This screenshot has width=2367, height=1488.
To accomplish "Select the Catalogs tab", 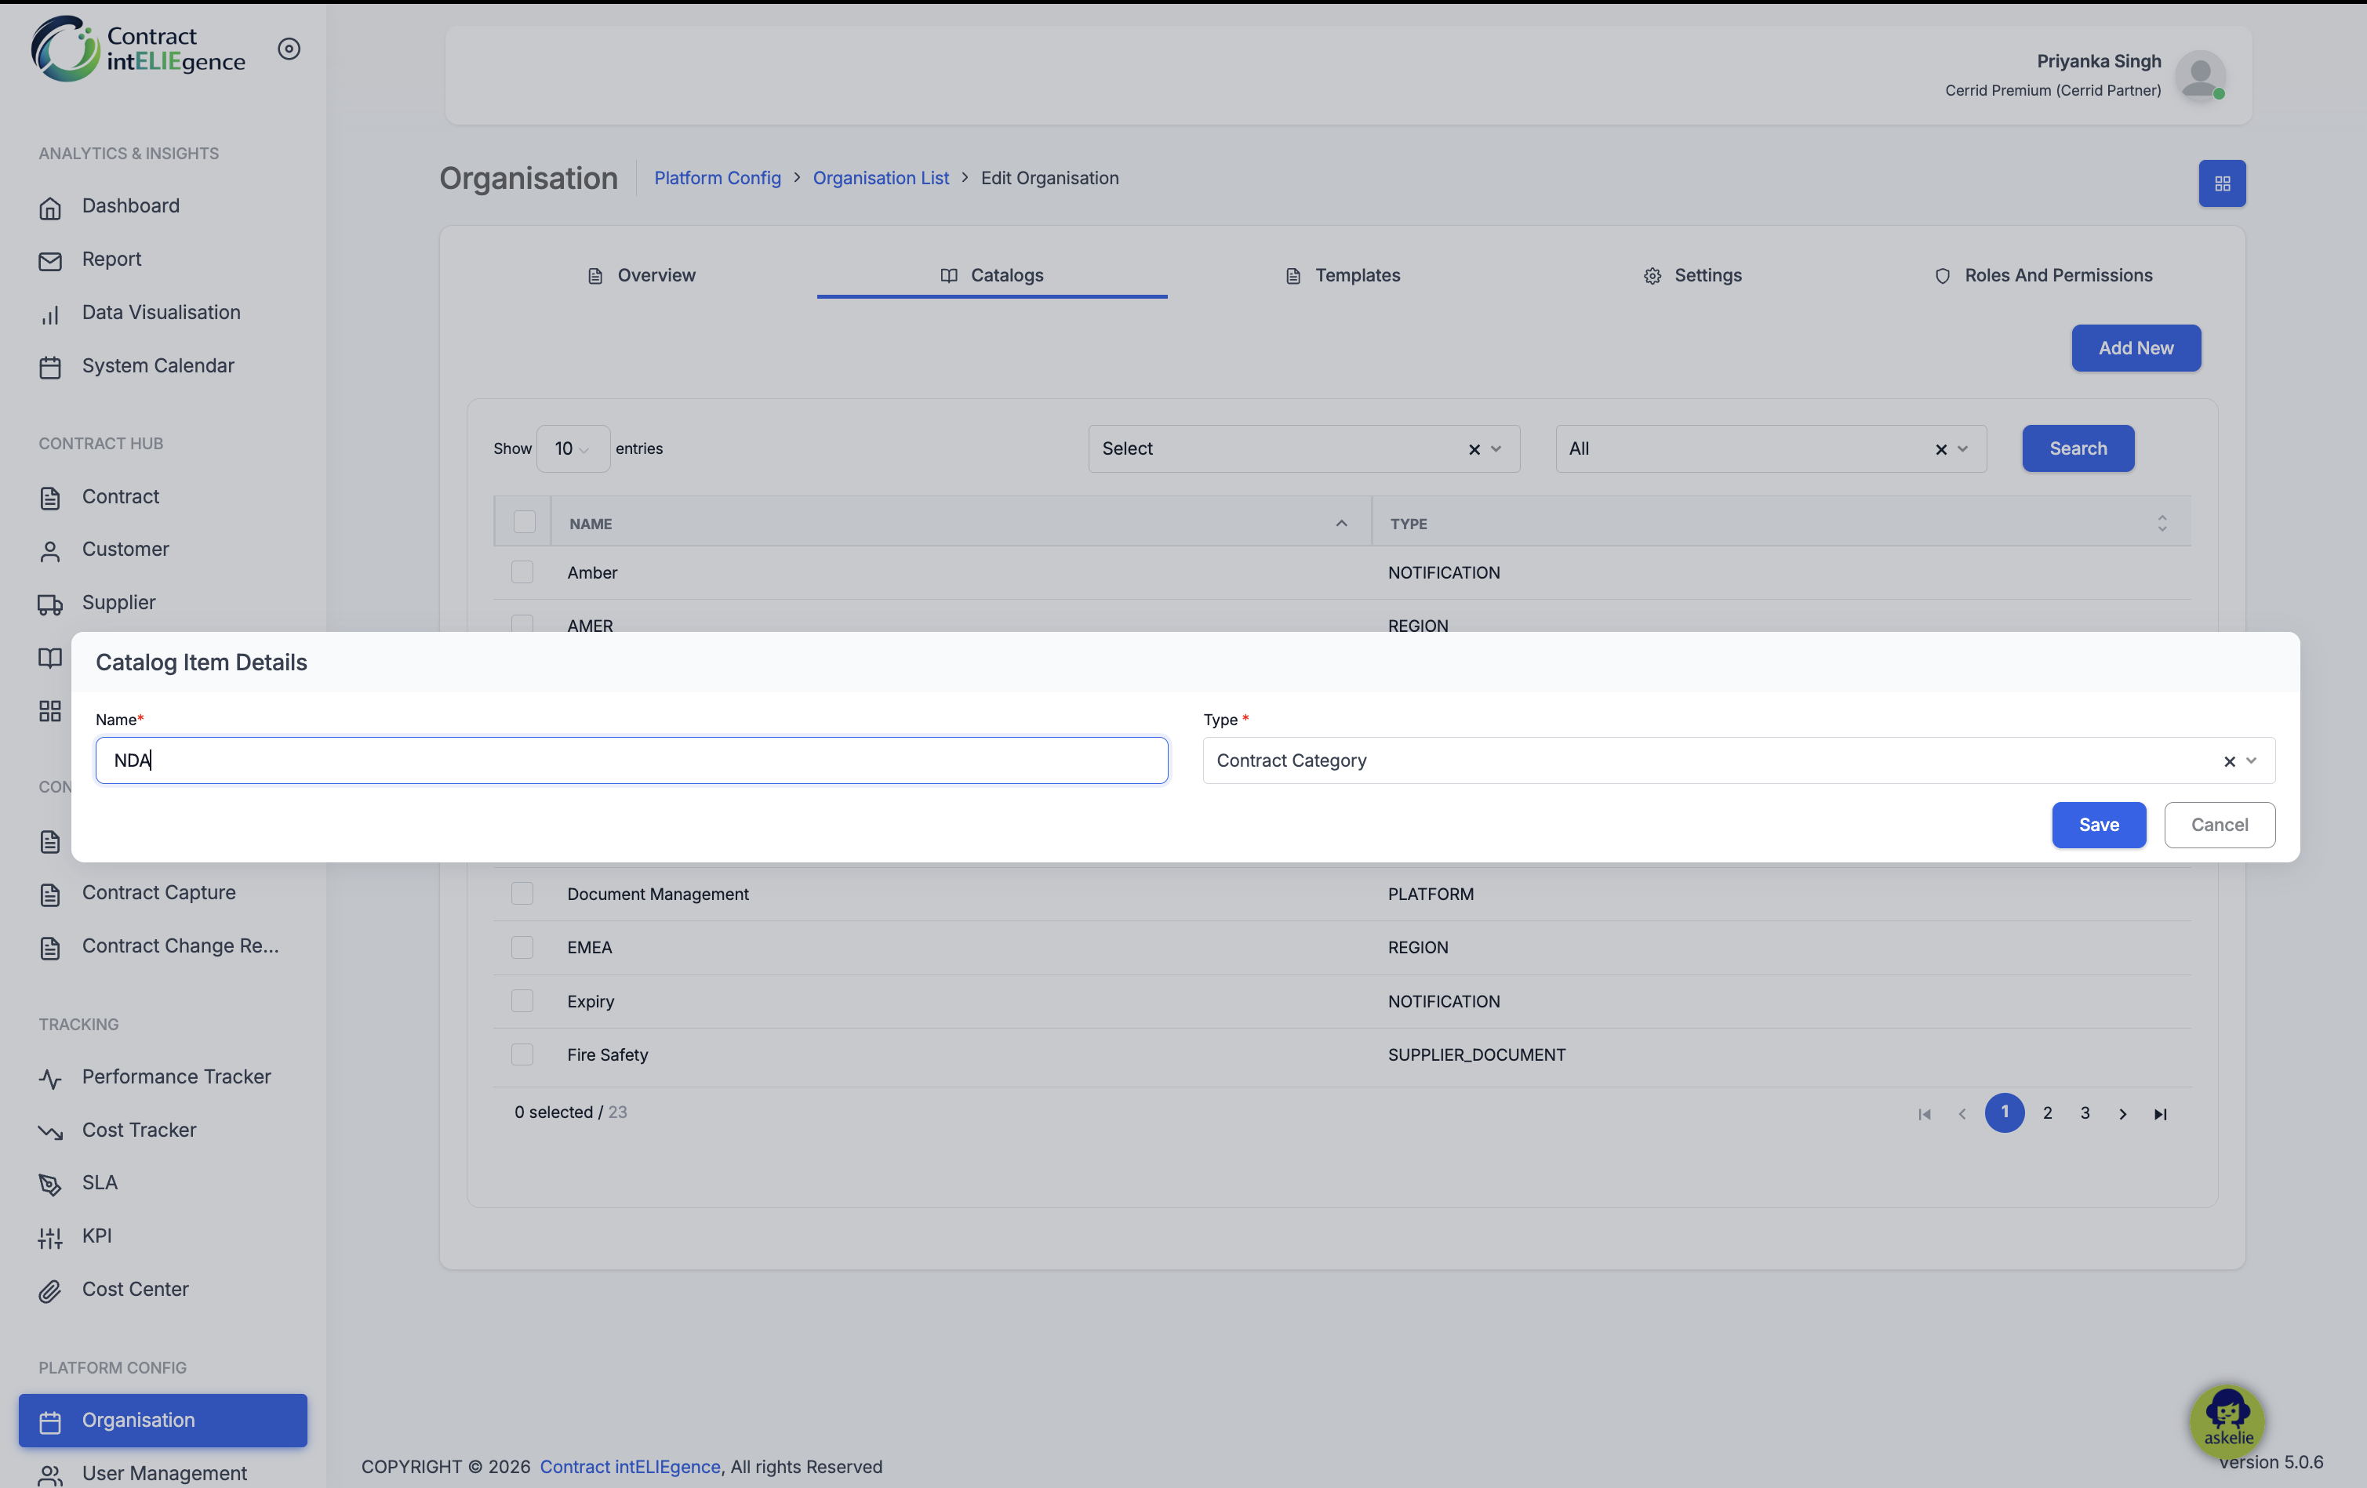I will [x=992, y=275].
